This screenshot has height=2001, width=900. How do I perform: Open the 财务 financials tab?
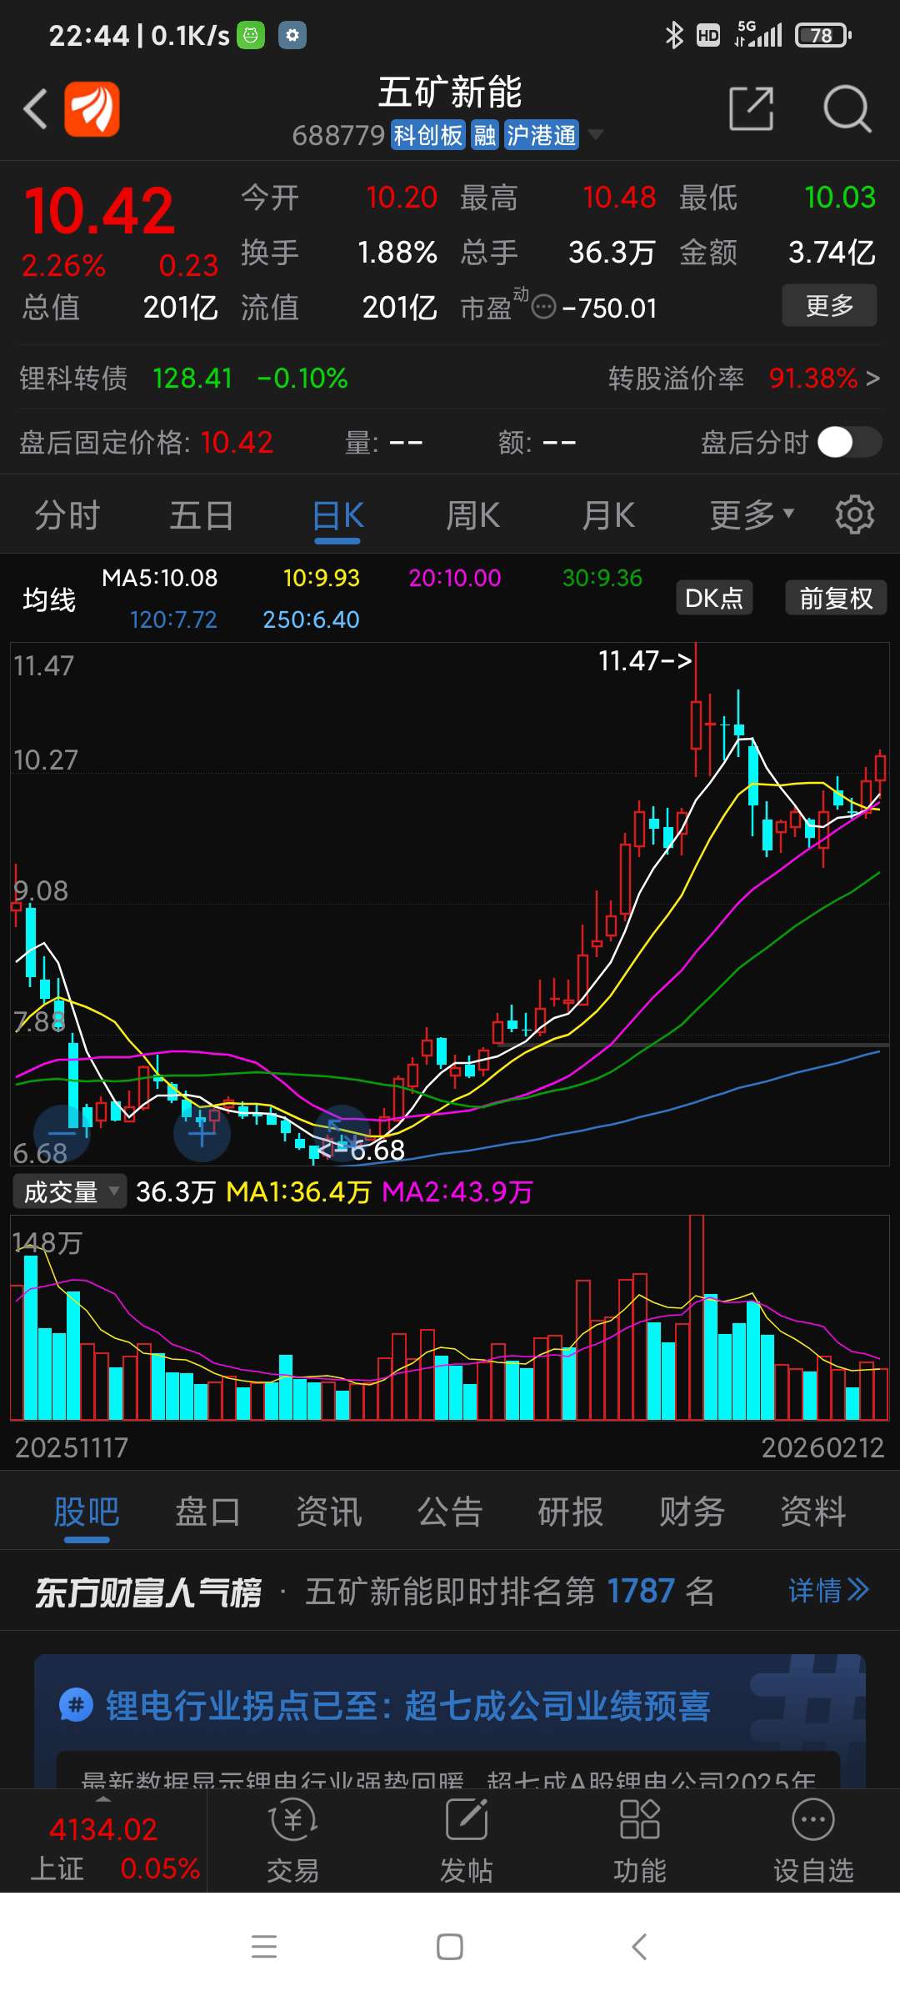692,1511
